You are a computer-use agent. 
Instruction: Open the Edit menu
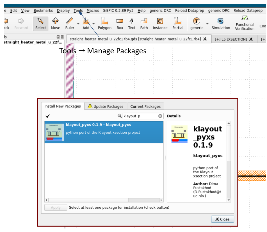(x=14, y=11)
